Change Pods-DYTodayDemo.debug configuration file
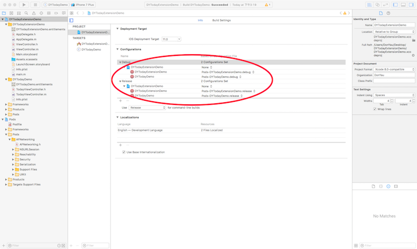 click(x=221, y=77)
